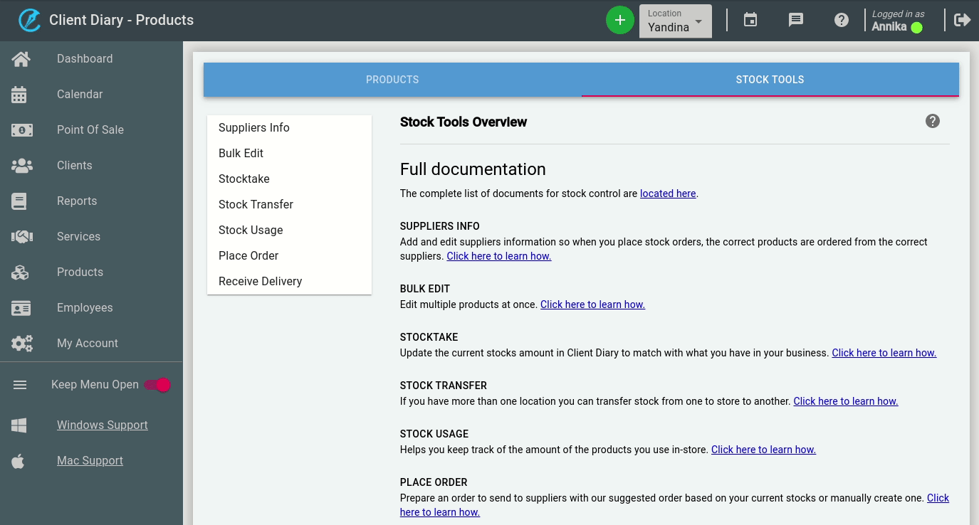
Task: Follow the 'located here' documentation link
Action: (668, 193)
